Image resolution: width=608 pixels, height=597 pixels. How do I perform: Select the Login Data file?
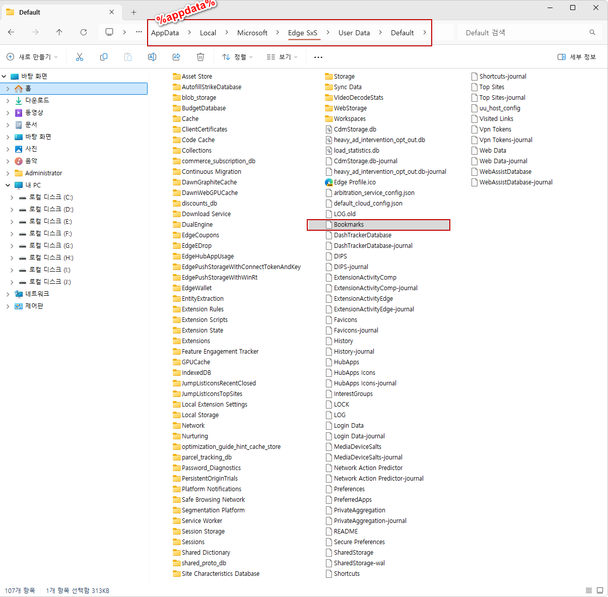345,426
